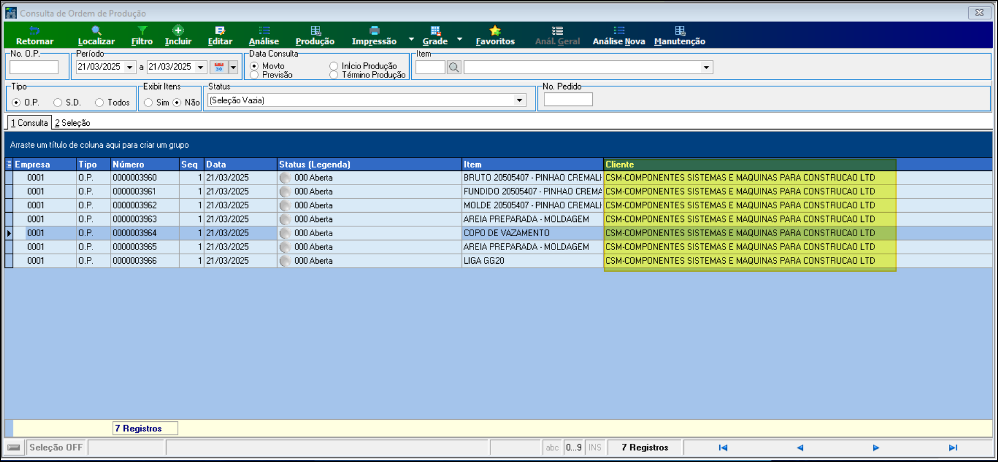Choose the Todos type radio button

100,103
